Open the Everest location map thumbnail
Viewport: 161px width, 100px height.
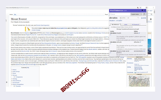(139, 81)
